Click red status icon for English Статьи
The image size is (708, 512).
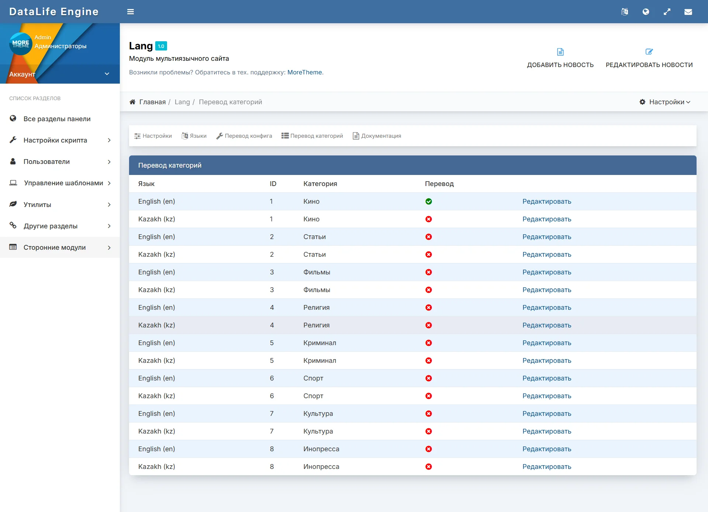[x=428, y=237]
